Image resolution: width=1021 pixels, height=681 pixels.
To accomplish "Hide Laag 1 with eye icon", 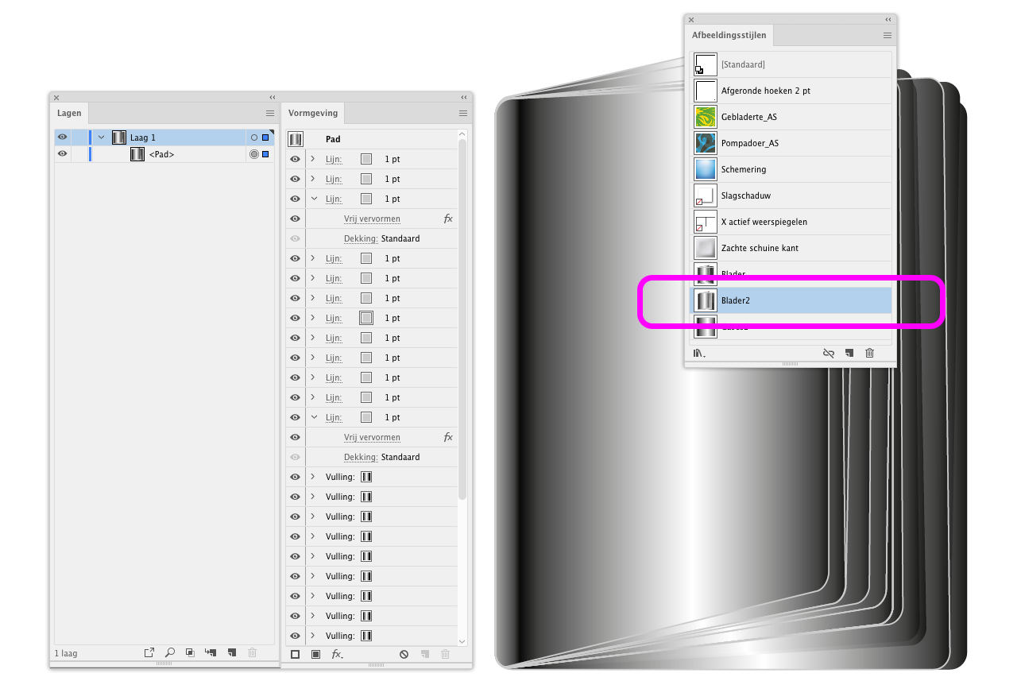I will pyautogui.click(x=62, y=137).
